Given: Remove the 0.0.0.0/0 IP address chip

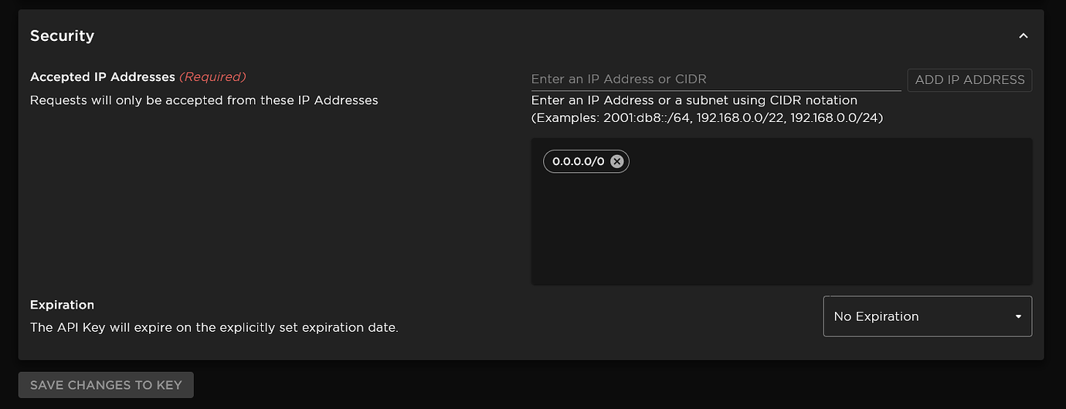Looking at the screenshot, I should point(616,161).
